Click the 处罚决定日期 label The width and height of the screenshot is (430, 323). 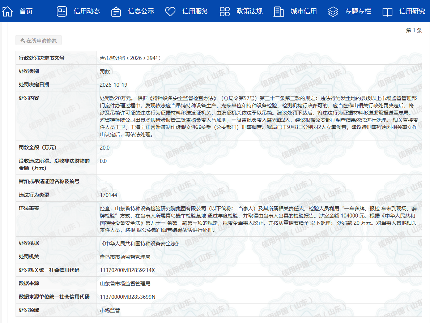click(34, 85)
